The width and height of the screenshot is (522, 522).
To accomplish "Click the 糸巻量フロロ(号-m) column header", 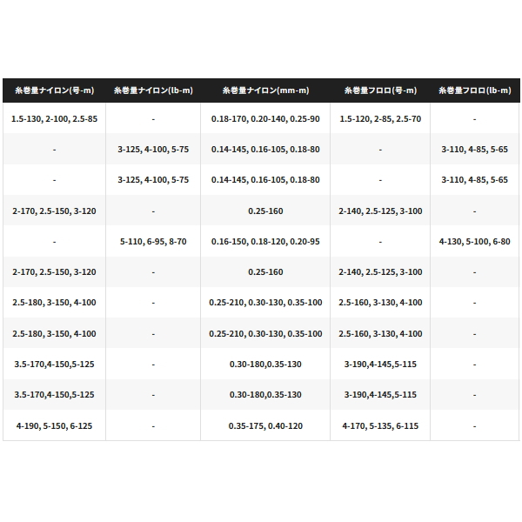I will [380, 90].
